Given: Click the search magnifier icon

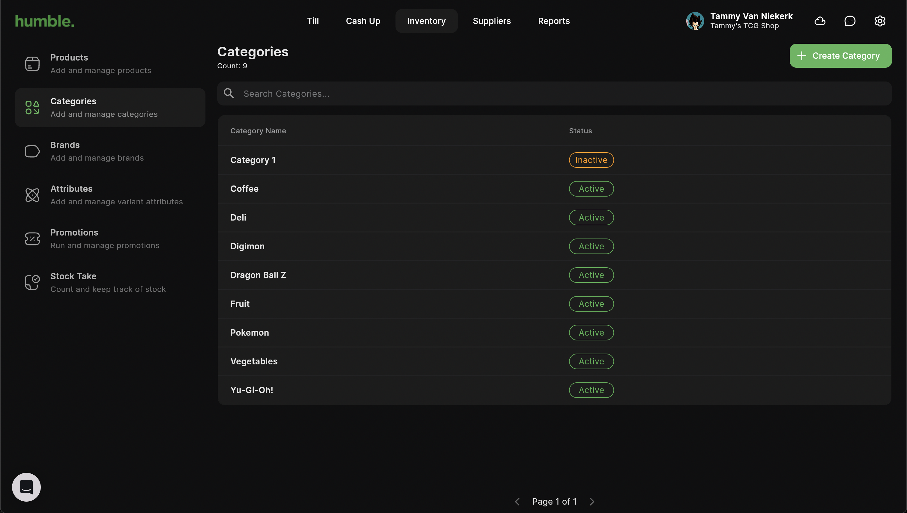Looking at the screenshot, I should point(229,93).
